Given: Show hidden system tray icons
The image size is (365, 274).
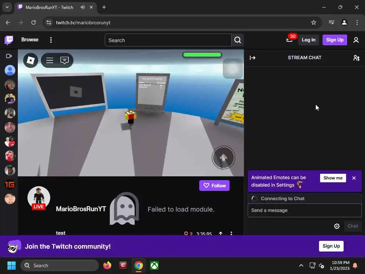Looking at the screenshot, I should [x=301, y=265].
